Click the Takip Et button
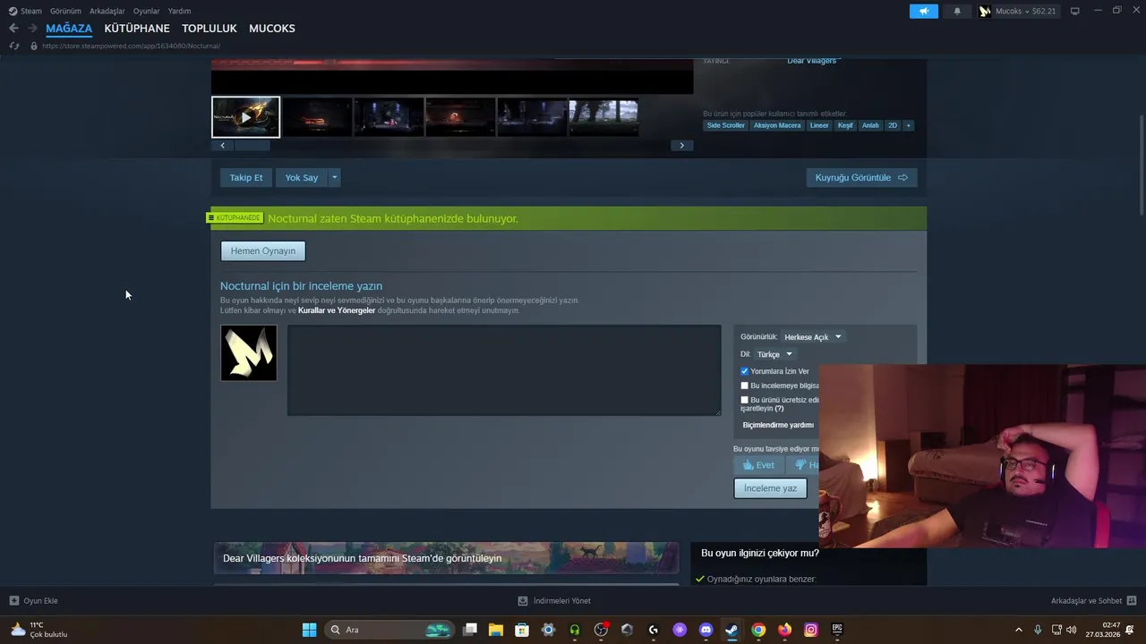Image resolution: width=1146 pixels, height=644 pixels. click(246, 177)
